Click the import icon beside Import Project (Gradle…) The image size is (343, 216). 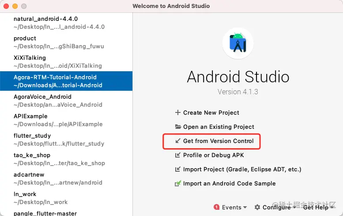coord(178,169)
